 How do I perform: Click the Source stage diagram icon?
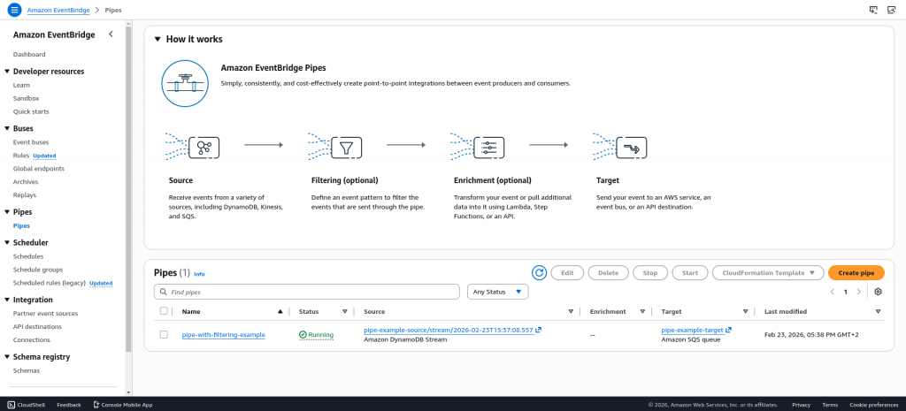point(203,146)
